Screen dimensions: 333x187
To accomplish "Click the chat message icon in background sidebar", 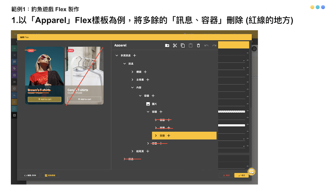I will pyautogui.click(x=14, y=62).
